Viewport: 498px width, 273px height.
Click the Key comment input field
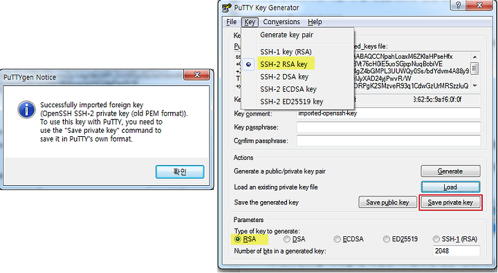click(x=388, y=113)
